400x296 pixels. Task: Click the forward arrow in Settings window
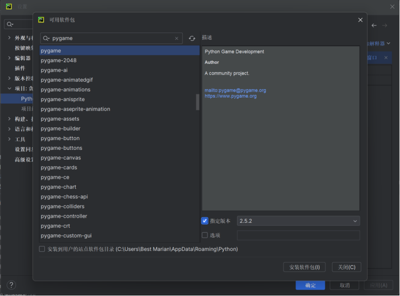[x=385, y=25]
